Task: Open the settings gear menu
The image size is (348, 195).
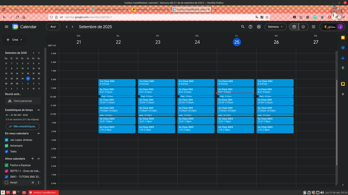Action: pyautogui.click(x=259, y=27)
